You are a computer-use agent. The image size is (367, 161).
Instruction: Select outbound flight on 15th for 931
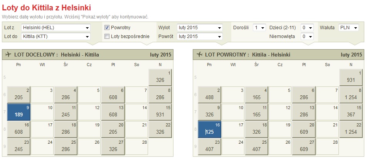160,112
